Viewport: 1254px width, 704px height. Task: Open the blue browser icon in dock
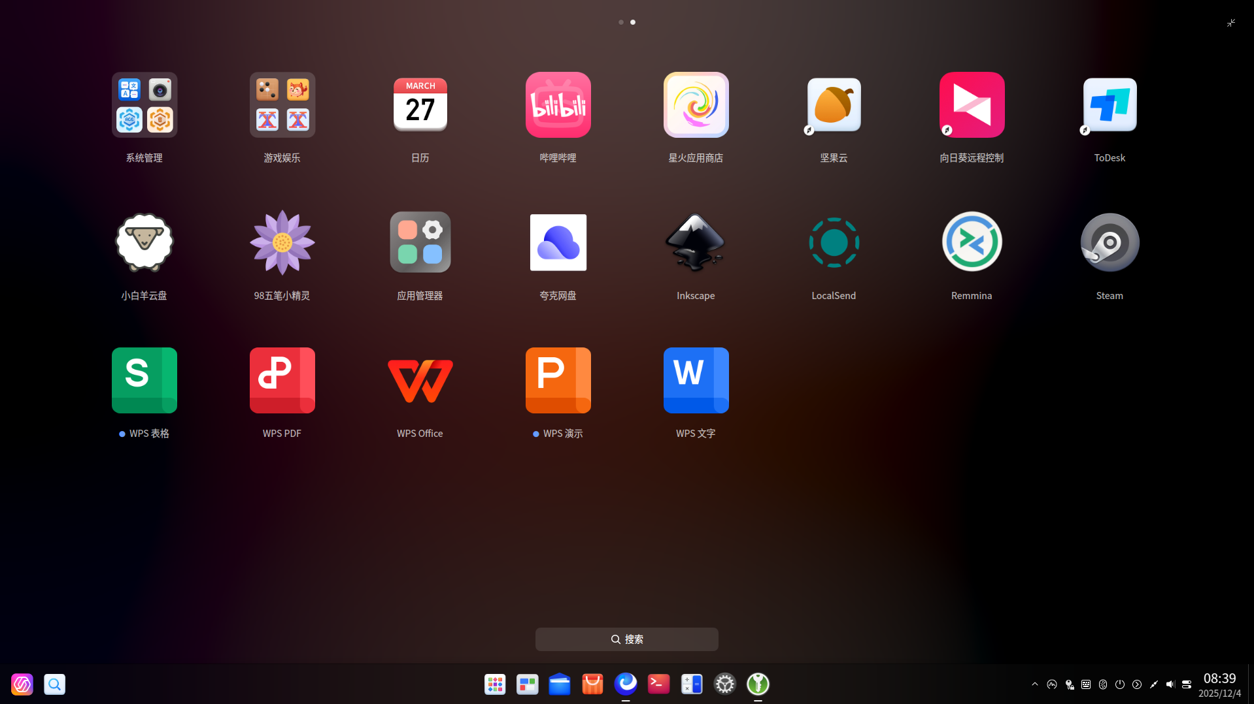(x=626, y=683)
